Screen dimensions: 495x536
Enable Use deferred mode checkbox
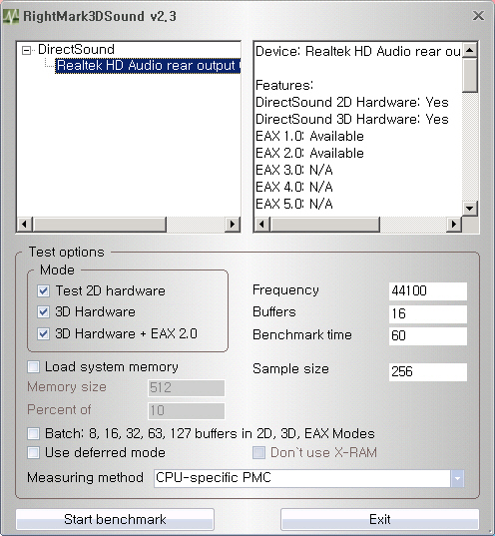click(x=34, y=452)
